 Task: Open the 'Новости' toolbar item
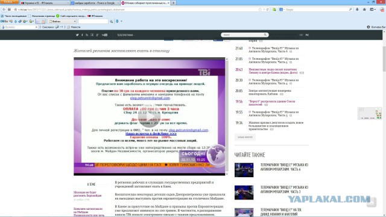pyautogui.click(x=74, y=27)
